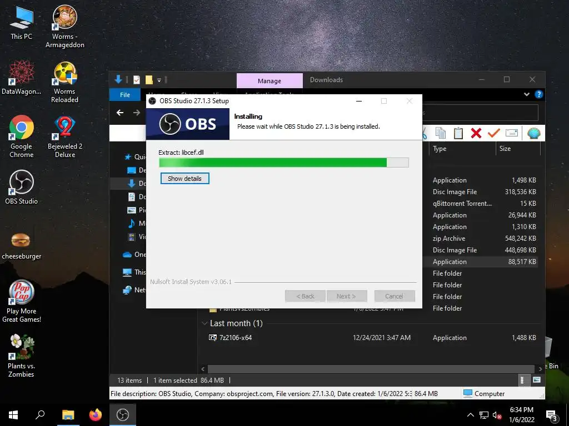The width and height of the screenshot is (569, 426).
Task: Click the Explorer search box
Action: [x=480, y=113]
